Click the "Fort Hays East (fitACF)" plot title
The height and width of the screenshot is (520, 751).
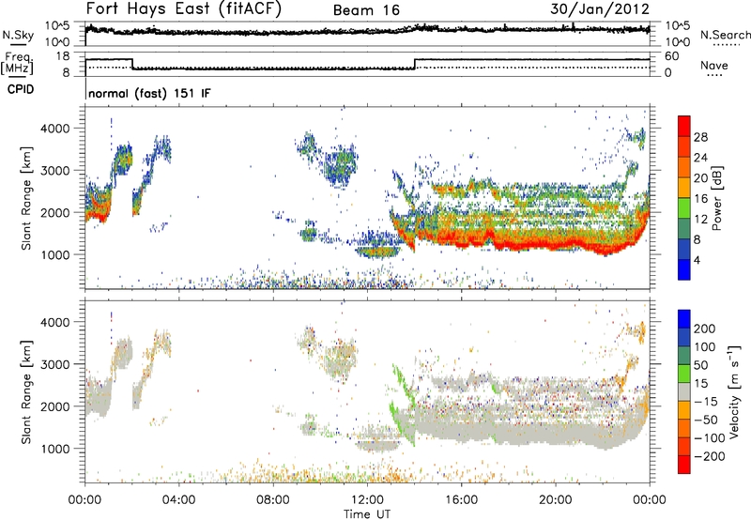183,9
